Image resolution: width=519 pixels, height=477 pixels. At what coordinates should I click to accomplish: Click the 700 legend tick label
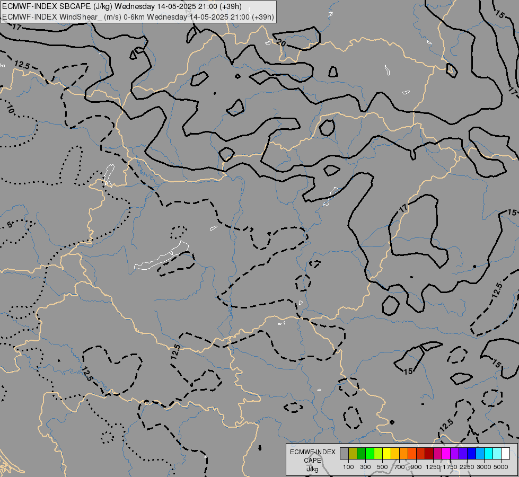[400, 467]
